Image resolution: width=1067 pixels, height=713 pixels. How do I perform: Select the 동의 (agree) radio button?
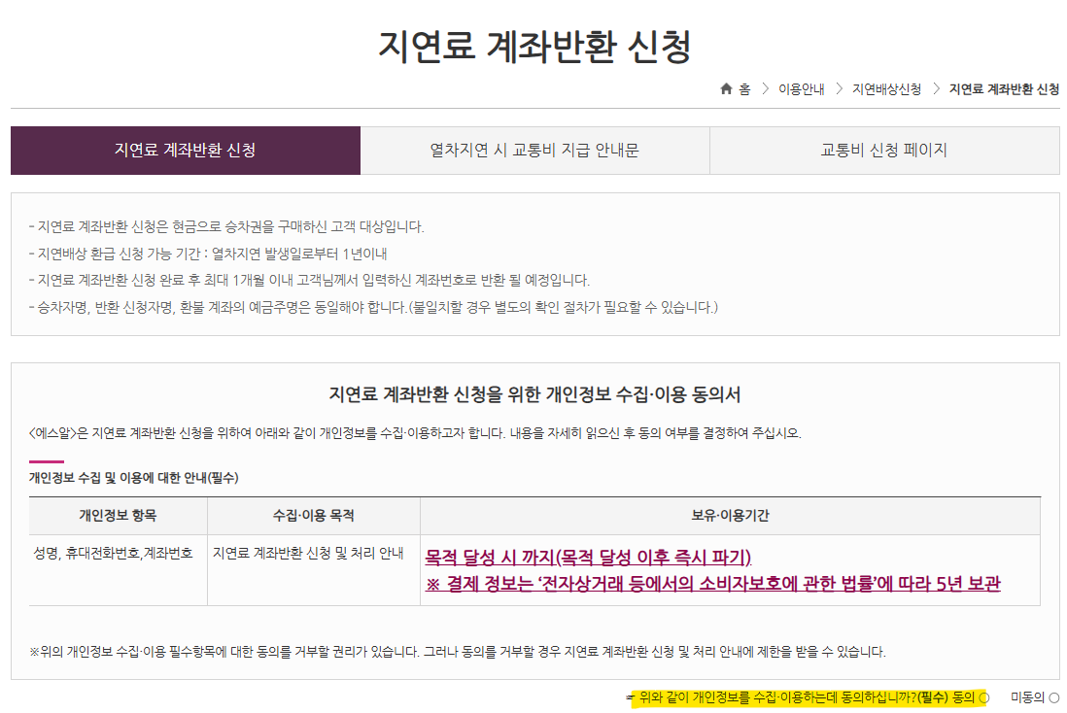coord(984,696)
